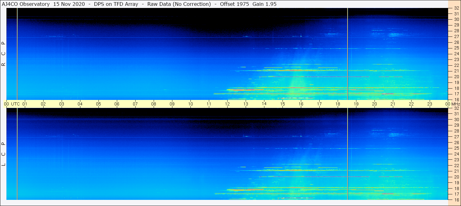Click the R C P channel label

(3, 54)
